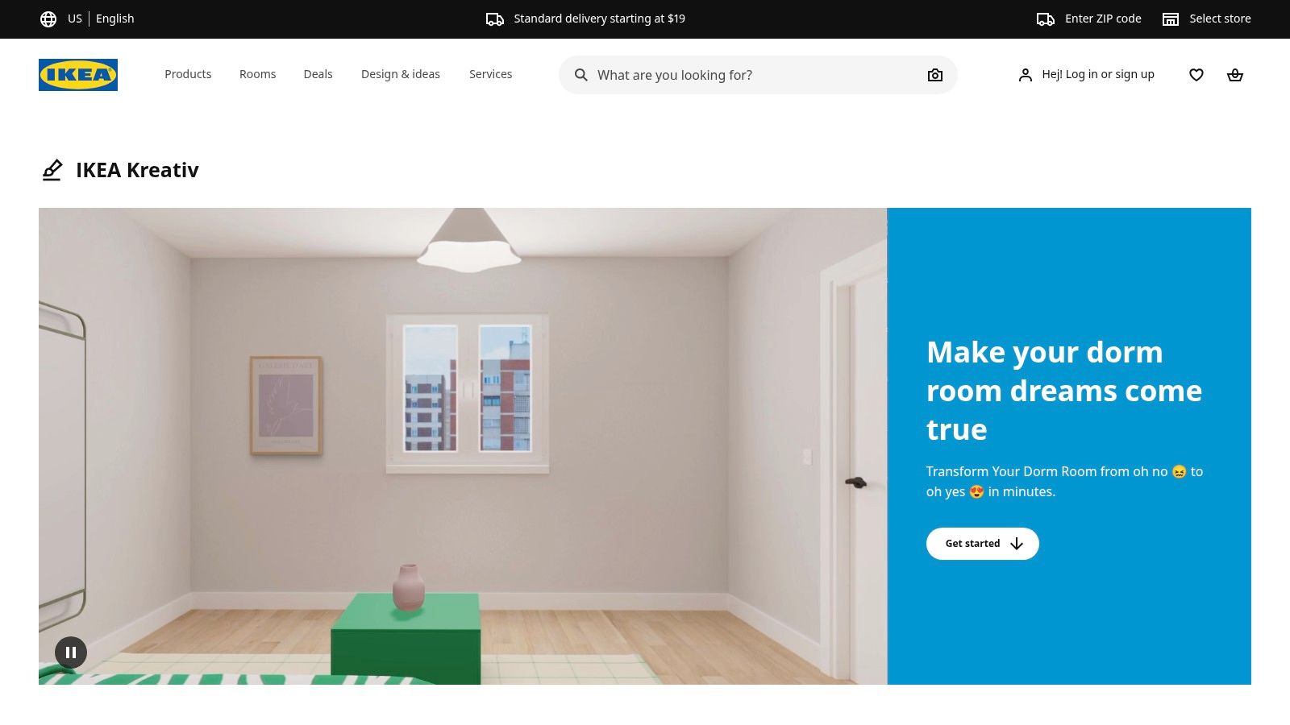1290x725 pixels.
Task: Open the shopping bag icon
Action: (x=1235, y=75)
